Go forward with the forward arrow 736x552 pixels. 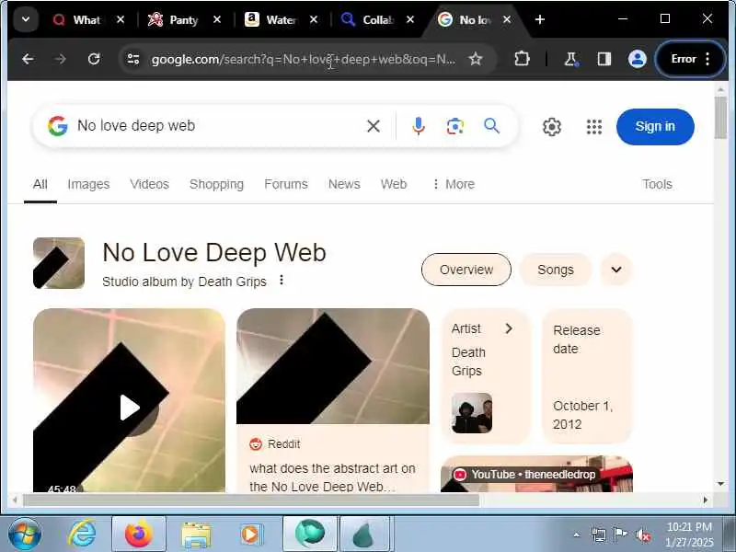(61, 59)
